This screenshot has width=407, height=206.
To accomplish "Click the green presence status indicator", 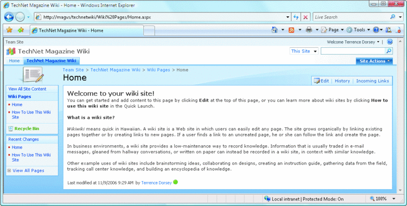I will pos(175,182).
